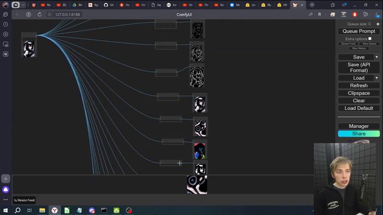Click the gradient Share button

coord(358,134)
